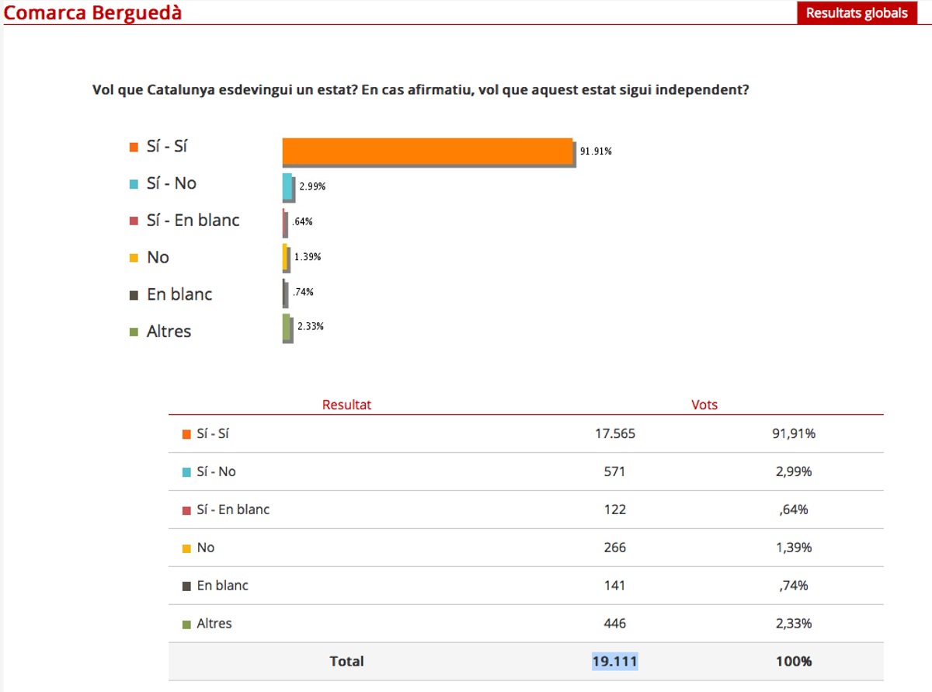932x692 pixels.
Task: Click the orange Sí - Sí legend swatch
Action: (134, 147)
